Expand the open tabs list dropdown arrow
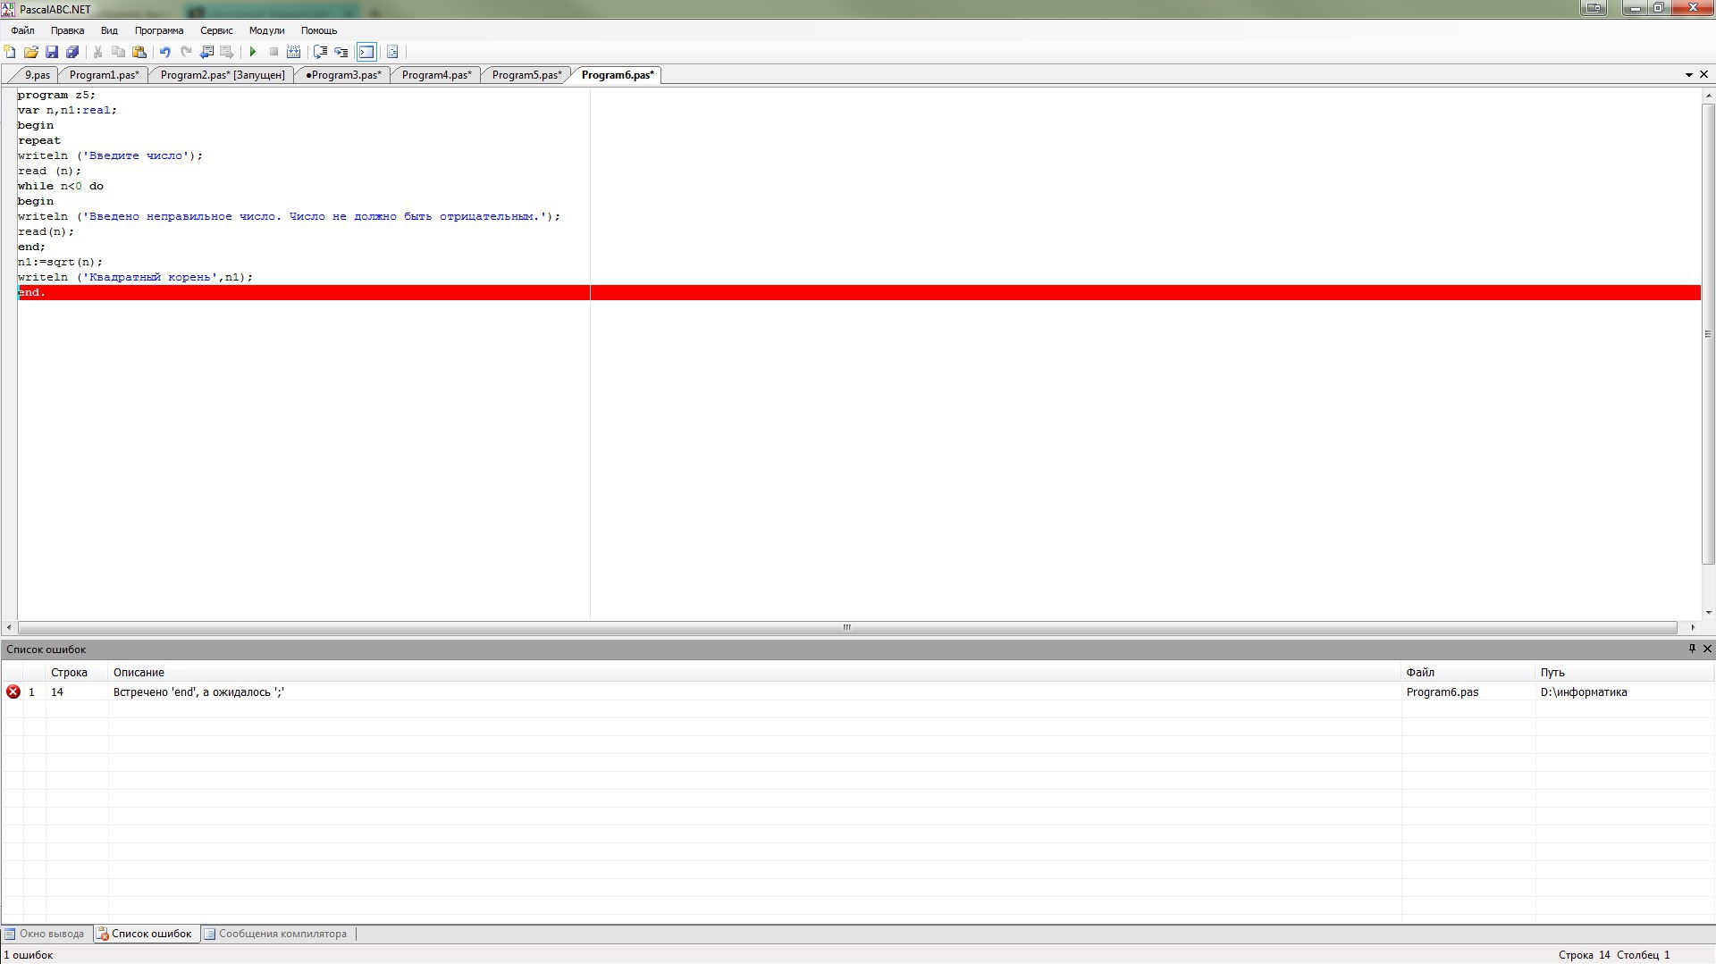The height and width of the screenshot is (964, 1716). tap(1688, 75)
